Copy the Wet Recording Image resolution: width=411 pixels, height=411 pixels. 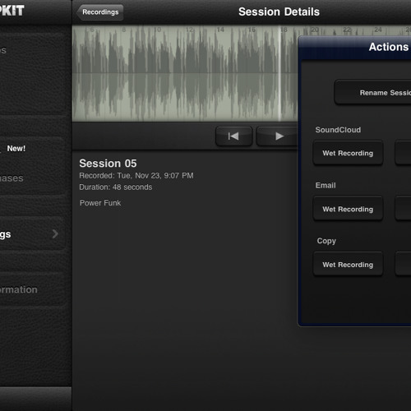pos(348,265)
